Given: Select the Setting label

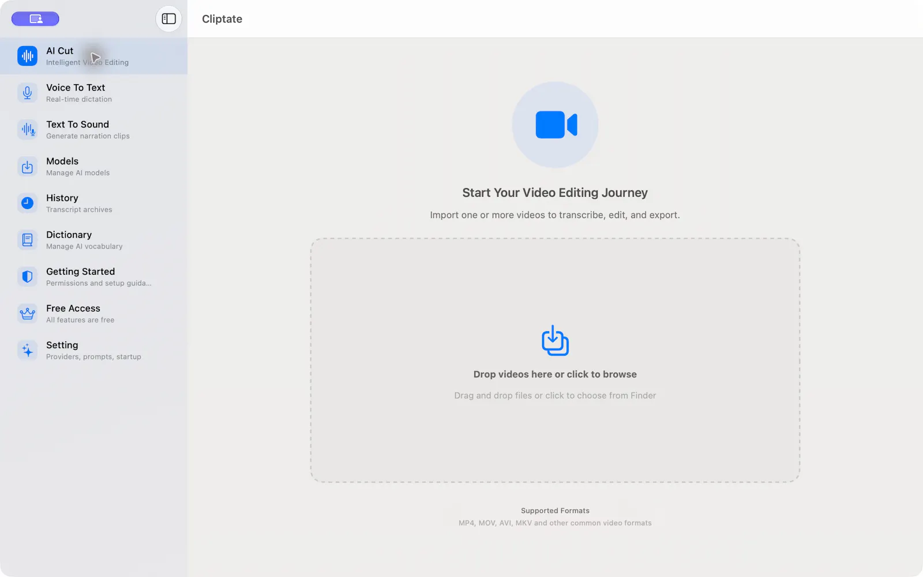Looking at the screenshot, I should tap(62, 345).
